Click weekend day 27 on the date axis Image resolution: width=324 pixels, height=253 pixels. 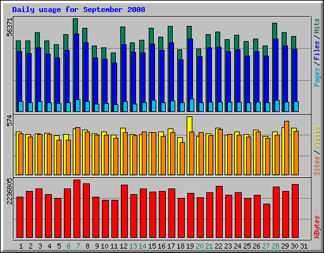click(x=266, y=246)
